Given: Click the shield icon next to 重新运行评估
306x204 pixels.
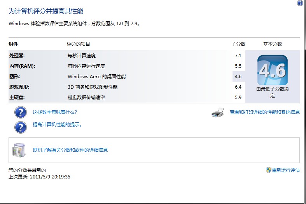Looking at the screenshot, I should click(x=269, y=170).
